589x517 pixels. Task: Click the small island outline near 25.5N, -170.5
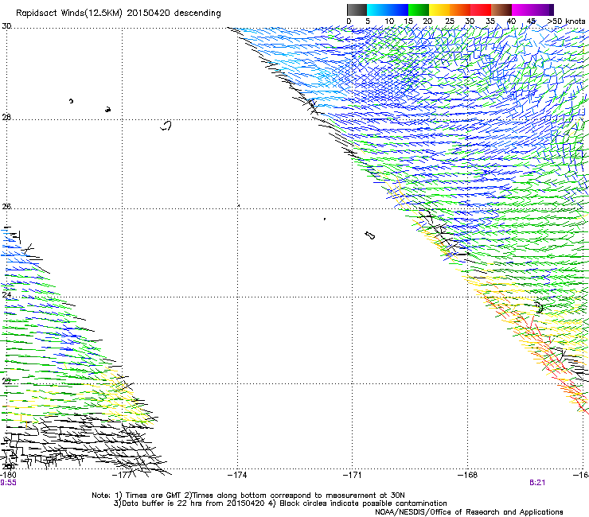(370, 235)
